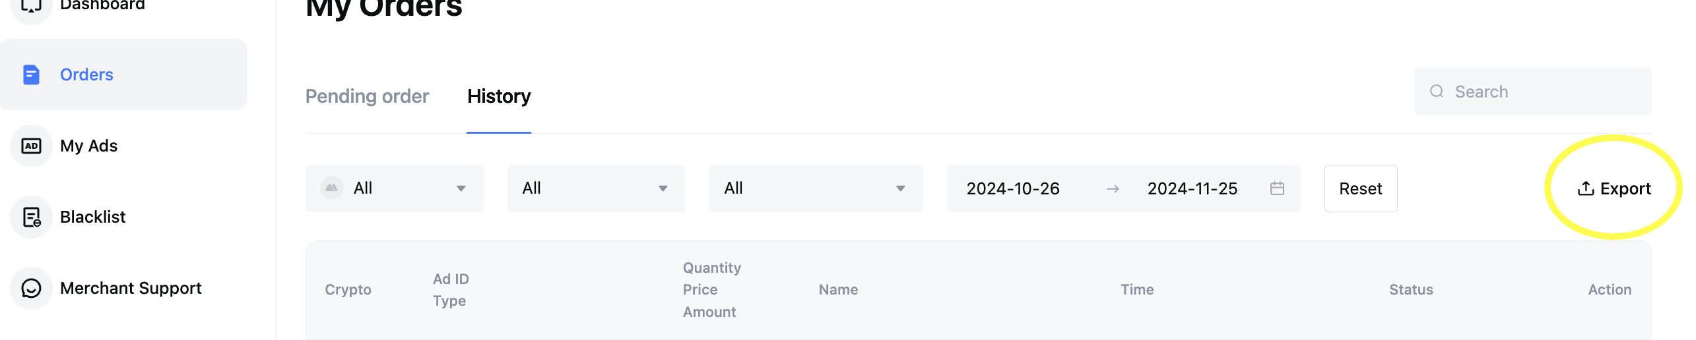Open the first All crypto dropdown
This screenshot has height=340, width=1696.
pos(395,188)
